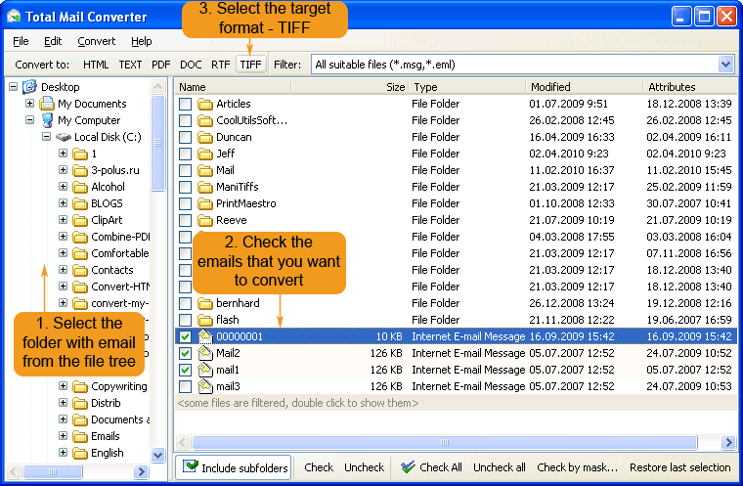Image resolution: width=743 pixels, height=486 pixels.
Task: Choose PDF as target format
Action: [x=160, y=65]
